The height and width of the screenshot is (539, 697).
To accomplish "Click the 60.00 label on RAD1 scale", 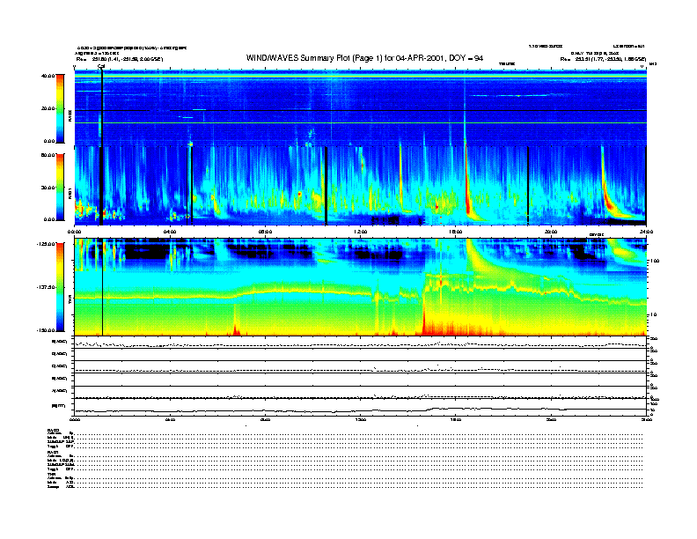I will pyautogui.click(x=48, y=155).
